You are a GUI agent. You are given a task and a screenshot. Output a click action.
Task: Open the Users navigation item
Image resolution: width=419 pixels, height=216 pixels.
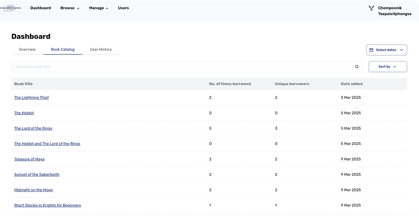tap(123, 8)
